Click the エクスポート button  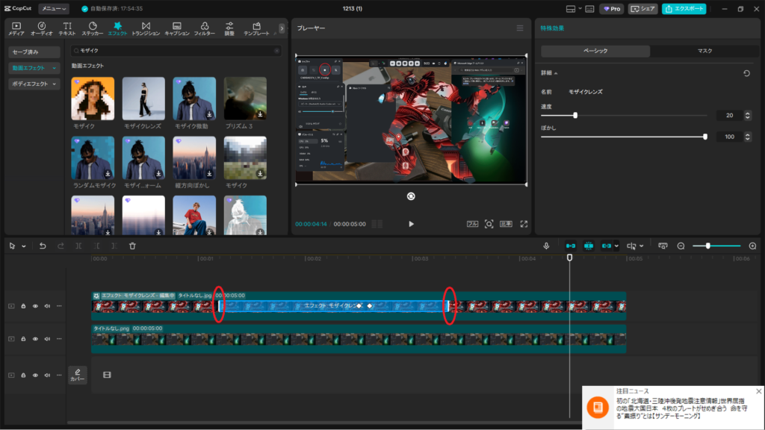[684, 9]
